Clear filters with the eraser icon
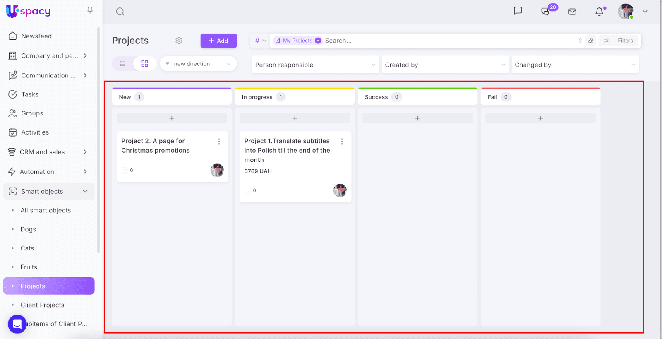 [591, 41]
